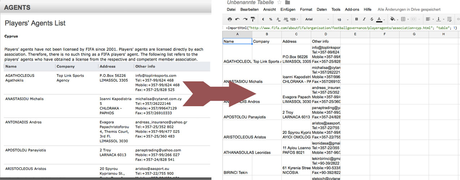Undo the last action in the spreadsheet
Viewport: 460px width, 180px height.
(237, 19)
